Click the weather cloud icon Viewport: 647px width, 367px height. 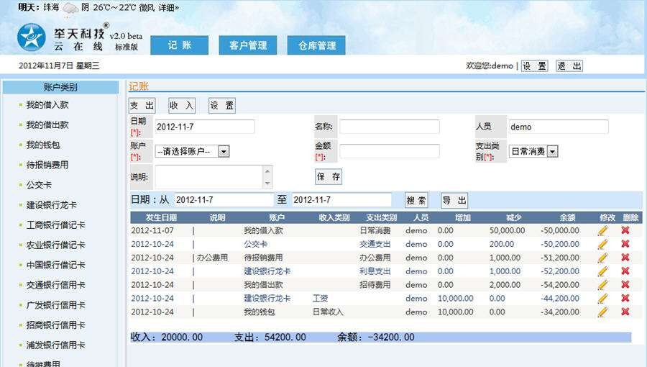click(x=70, y=9)
